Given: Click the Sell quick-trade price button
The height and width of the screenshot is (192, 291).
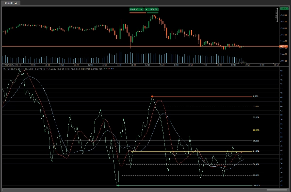Looking at the screenshot, I should click(136, 9).
